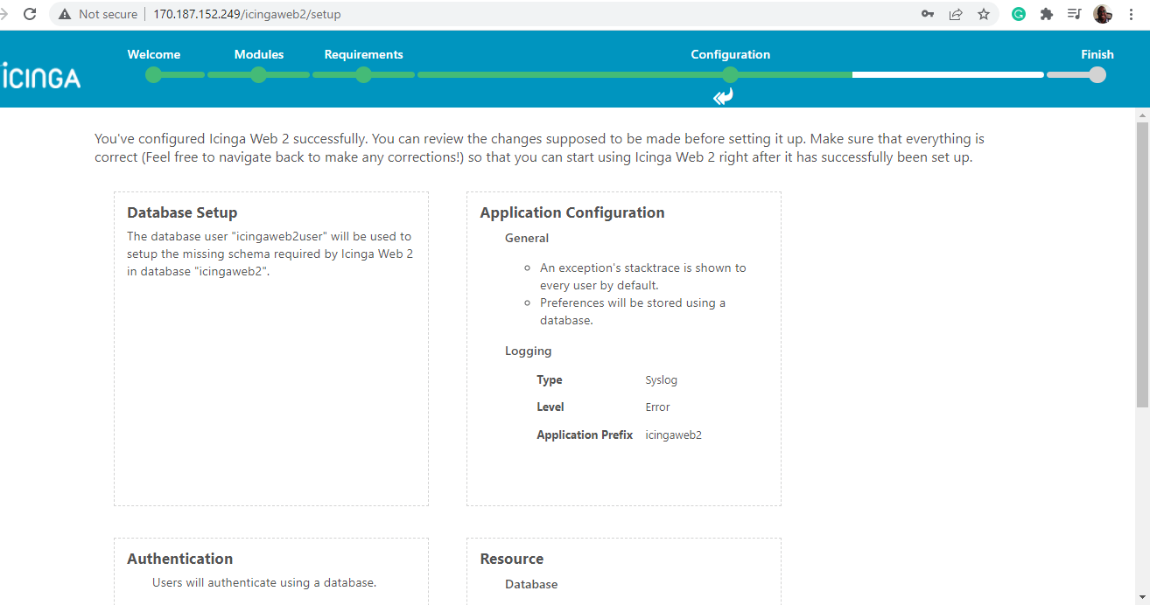Viewport: 1150px width, 605px height.
Task: Click the scrollbar up arrow
Action: 1142,115
